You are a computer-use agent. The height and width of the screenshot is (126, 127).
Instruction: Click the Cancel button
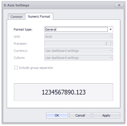[80, 115]
